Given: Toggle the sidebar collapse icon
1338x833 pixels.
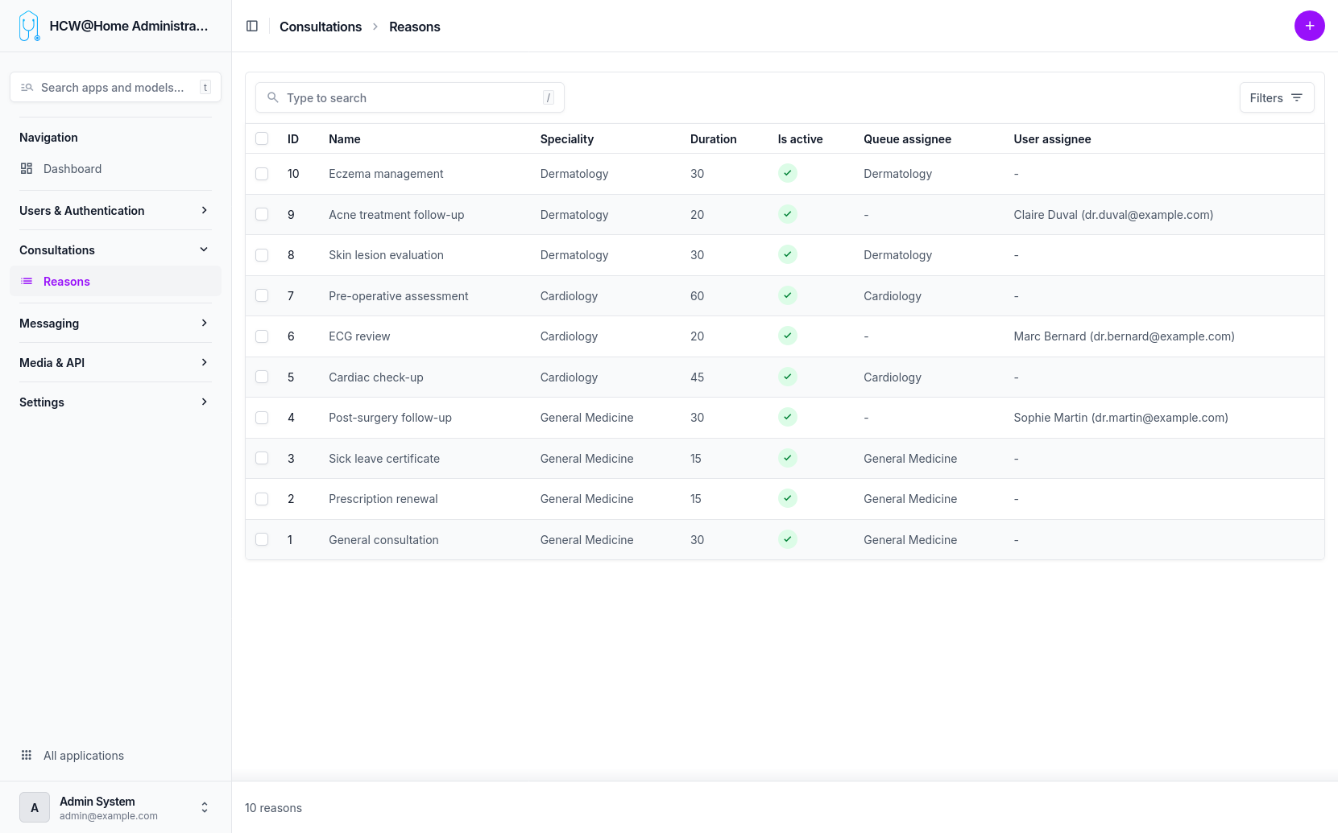Looking at the screenshot, I should 252,27.
